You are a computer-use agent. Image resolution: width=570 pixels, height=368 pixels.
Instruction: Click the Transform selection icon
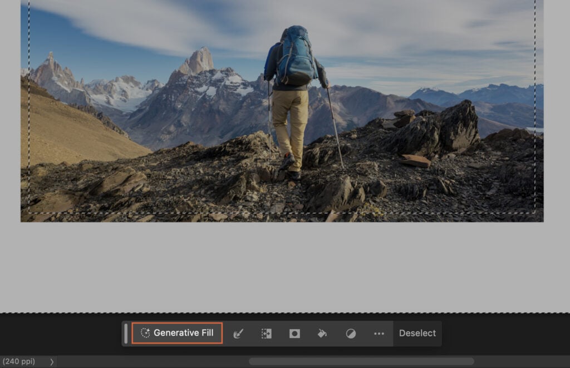click(x=266, y=333)
